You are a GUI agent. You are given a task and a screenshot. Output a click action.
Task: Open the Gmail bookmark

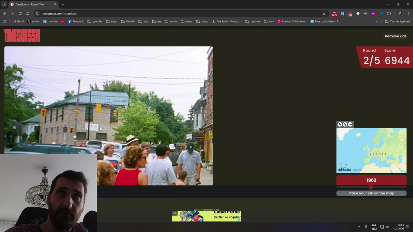tap(18, 22)
